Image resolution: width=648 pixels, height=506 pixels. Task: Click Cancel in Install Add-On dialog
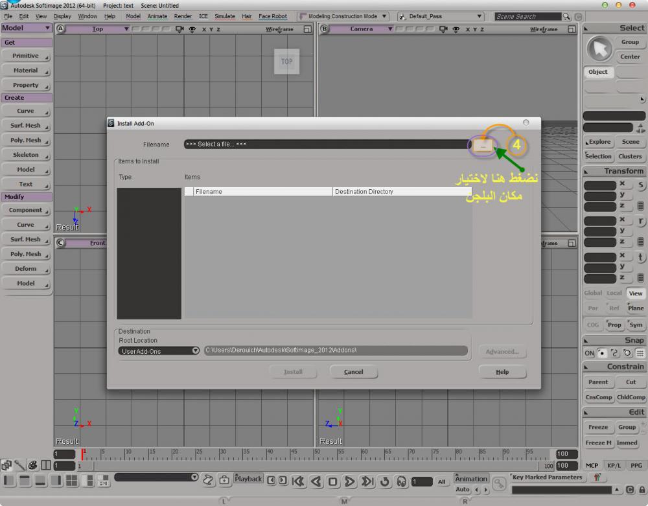click(354, 372)
